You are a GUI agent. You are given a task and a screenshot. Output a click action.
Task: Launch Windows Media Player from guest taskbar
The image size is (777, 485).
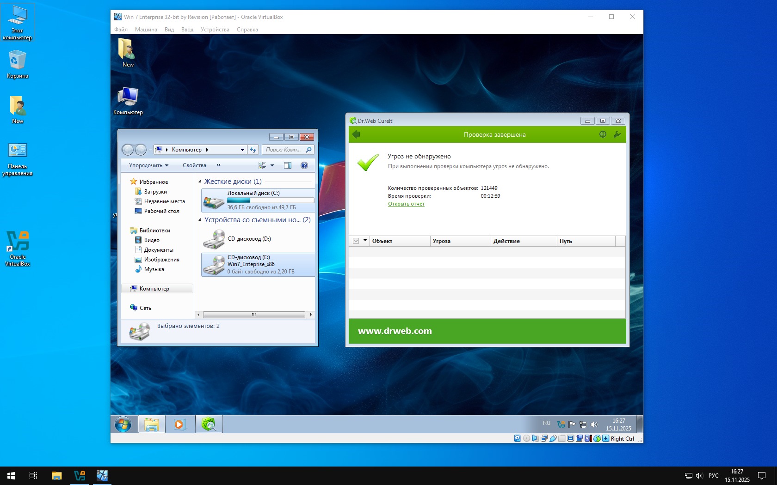[x=179, y=424]
